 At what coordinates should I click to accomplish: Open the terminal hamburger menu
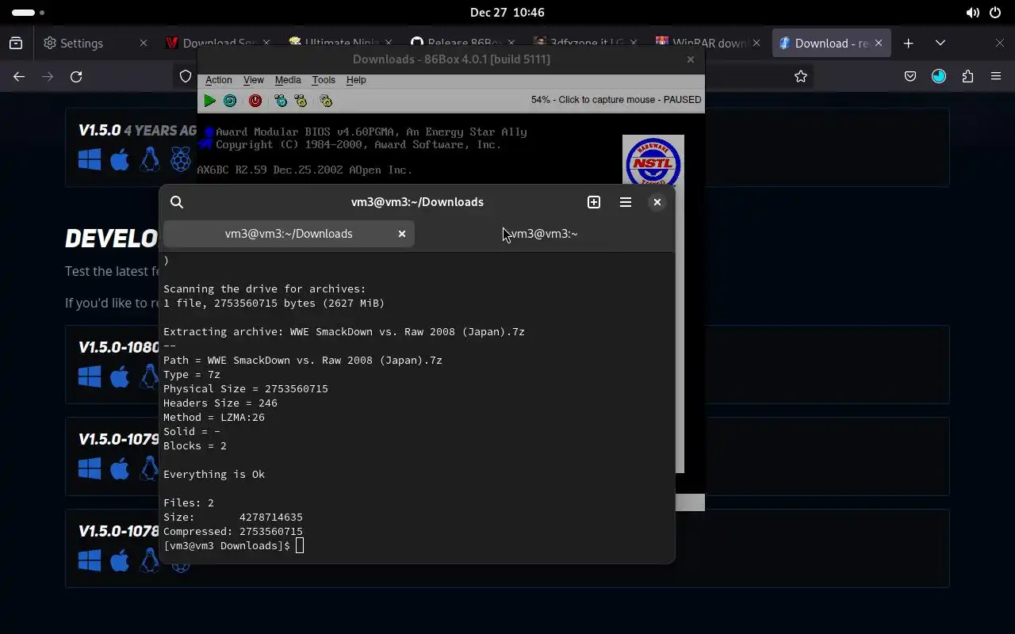click(626, 202)
